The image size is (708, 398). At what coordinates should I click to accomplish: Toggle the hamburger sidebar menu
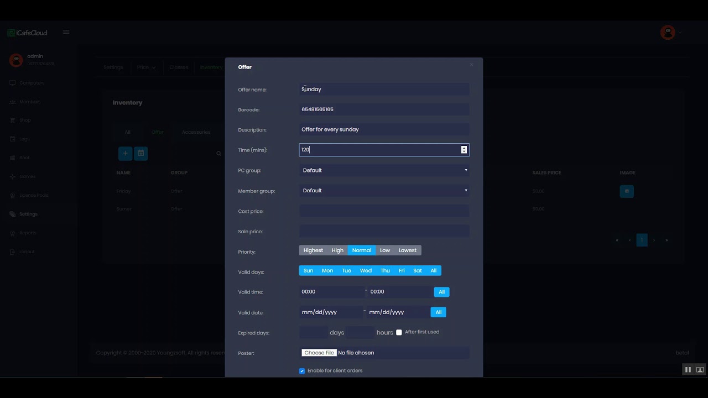[x=66, y=32]
